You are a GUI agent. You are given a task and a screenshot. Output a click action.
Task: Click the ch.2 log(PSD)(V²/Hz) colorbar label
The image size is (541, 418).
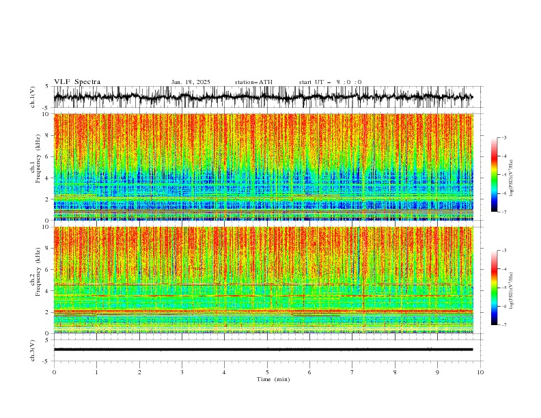pos(511,290)
